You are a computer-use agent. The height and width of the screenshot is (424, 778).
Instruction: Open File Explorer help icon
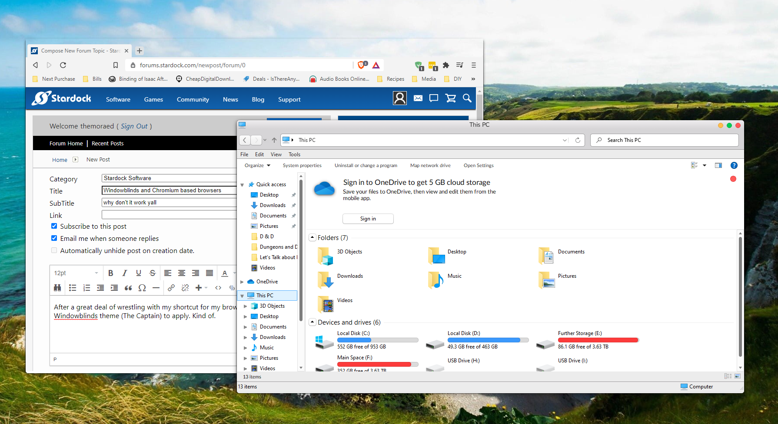pos(734,165)
